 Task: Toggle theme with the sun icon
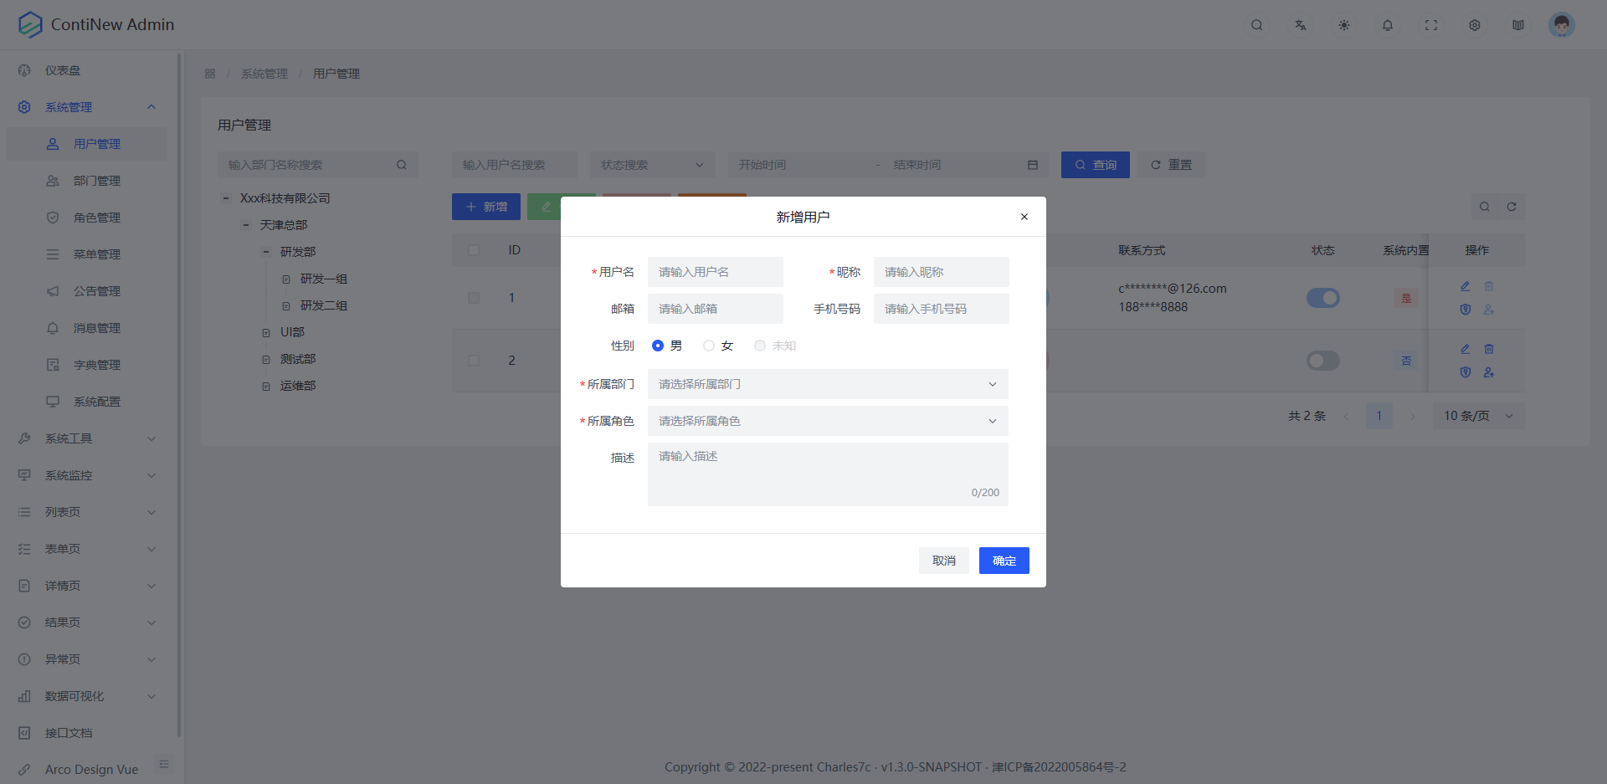tap(1343, 25)
